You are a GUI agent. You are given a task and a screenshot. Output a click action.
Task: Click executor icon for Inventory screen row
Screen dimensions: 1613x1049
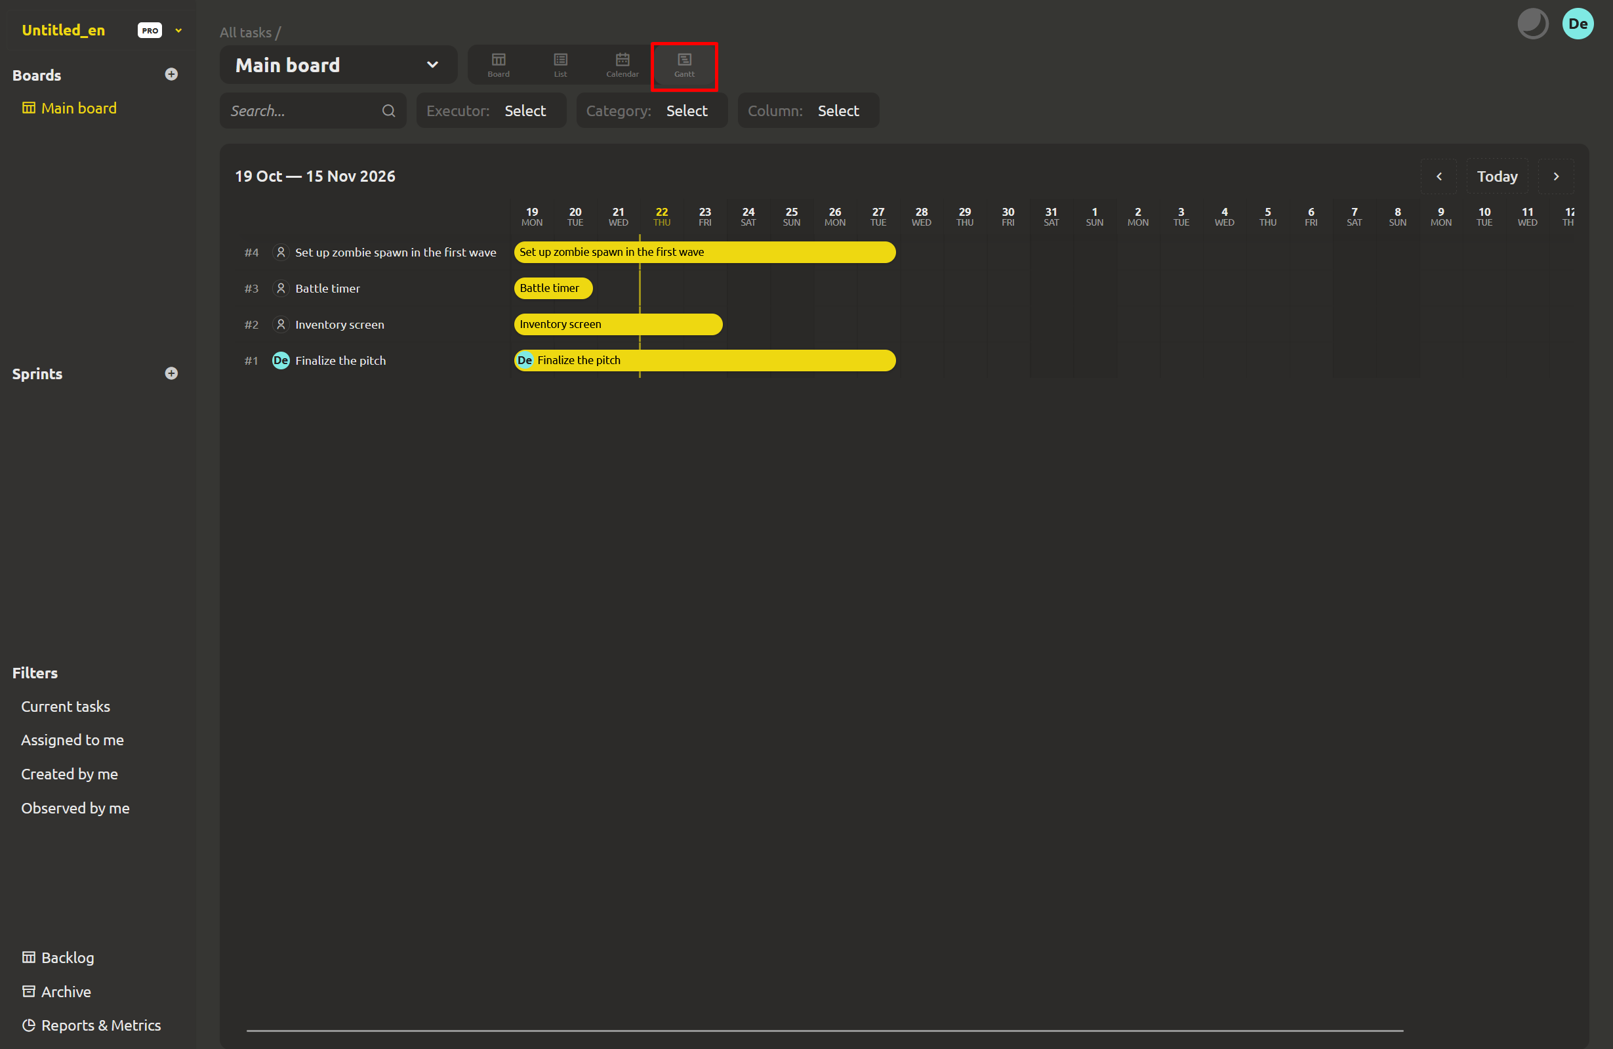click(x=281, y=325)
